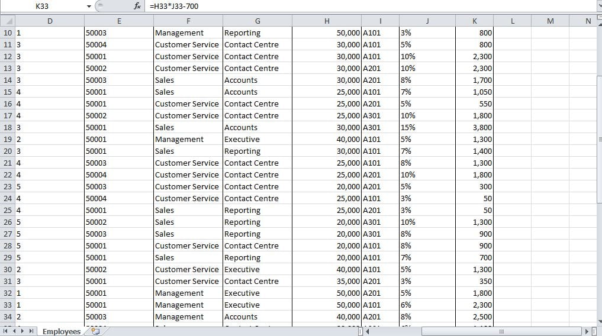
Task: Select cell K18 containing 3,800
Action: 475,127
